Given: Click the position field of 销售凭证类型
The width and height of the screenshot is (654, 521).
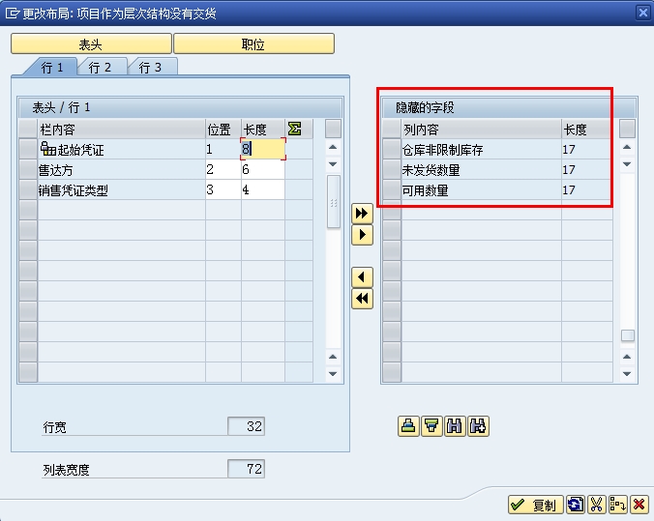Looking at the screenshot, I should tap(223, 189).
